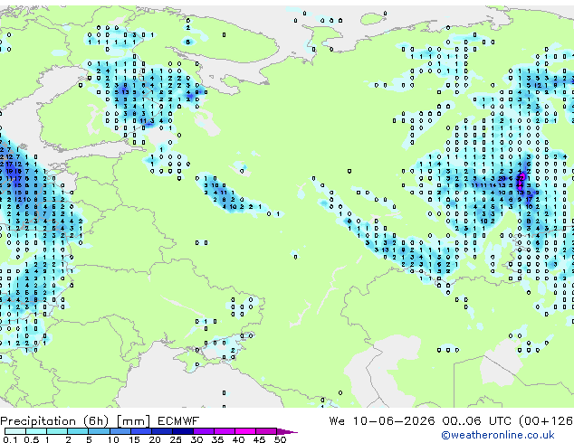Pick the 1–2 mm legend color box
This screenshot has width=574, height=443.
coord(57,431)
